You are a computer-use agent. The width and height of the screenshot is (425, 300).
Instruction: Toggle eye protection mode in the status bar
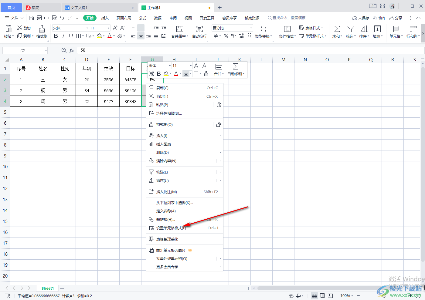pos(291,296)
